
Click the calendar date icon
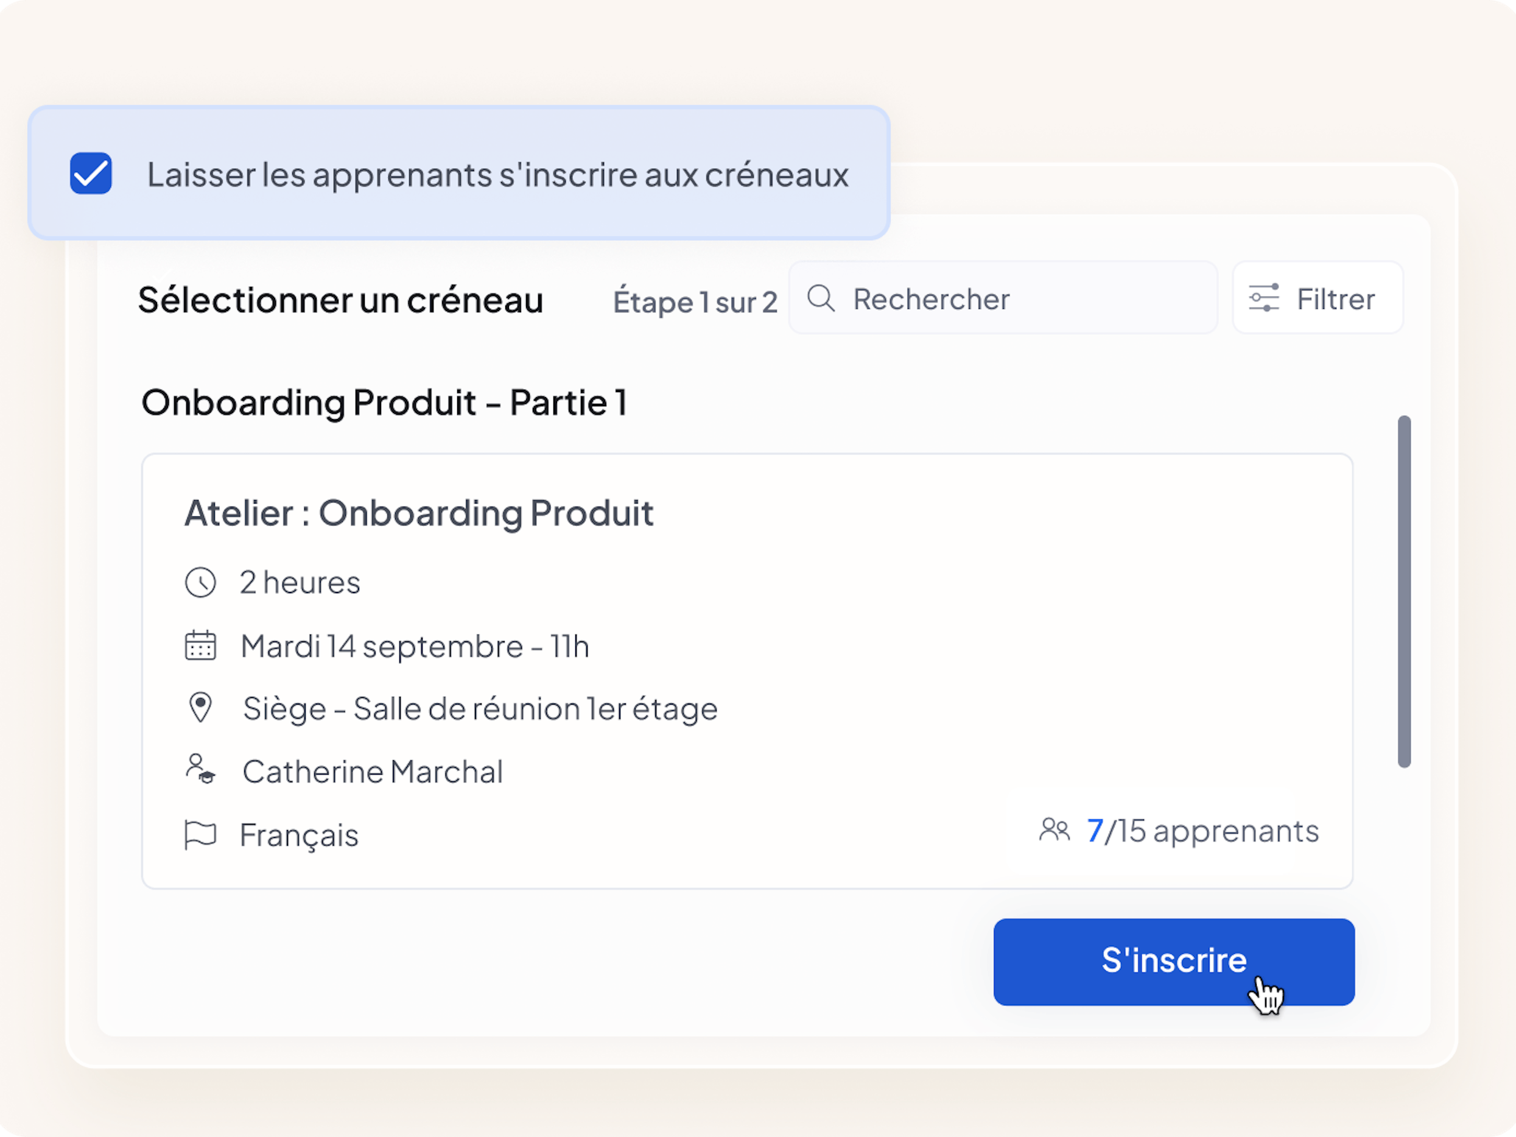point(200,646)
